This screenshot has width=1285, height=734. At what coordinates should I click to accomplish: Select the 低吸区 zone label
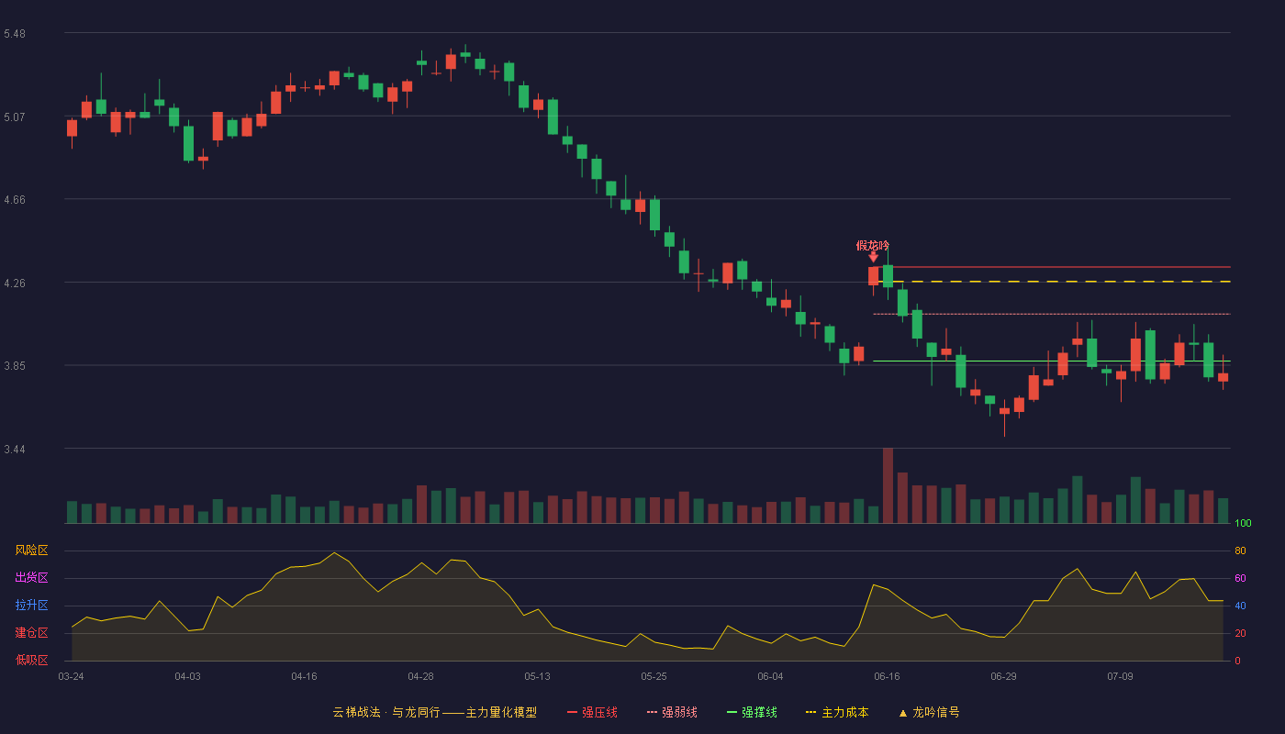click(31, 660)
